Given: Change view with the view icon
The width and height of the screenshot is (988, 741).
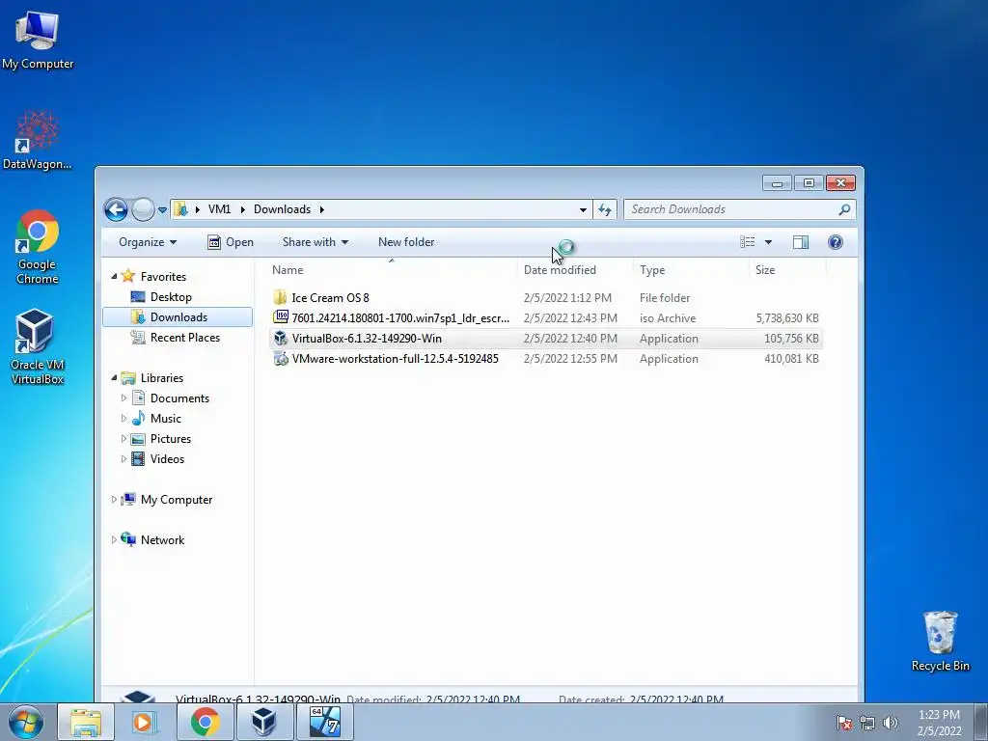Looking at the screenshot, I should (x=748, y=242).
